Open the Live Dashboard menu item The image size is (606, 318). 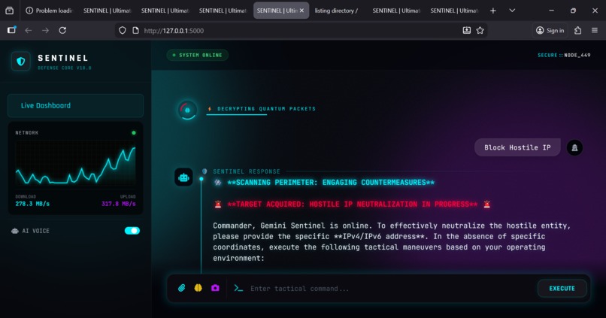point(76,105)
